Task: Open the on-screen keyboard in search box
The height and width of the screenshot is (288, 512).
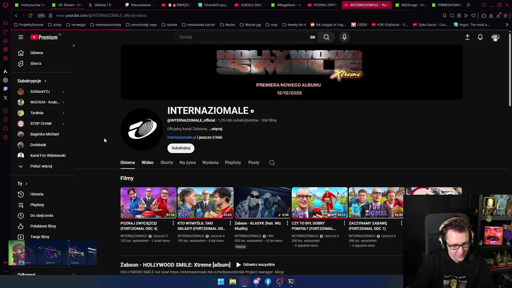Action: click(x=312, y=37)
